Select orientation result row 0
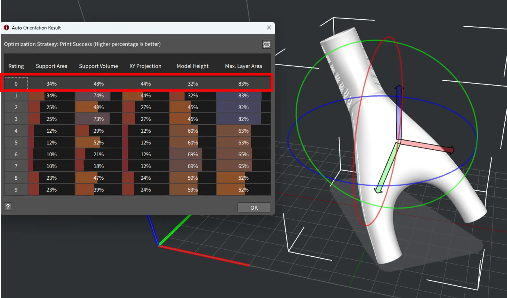507x298 pixels. (x=16, y=84)
